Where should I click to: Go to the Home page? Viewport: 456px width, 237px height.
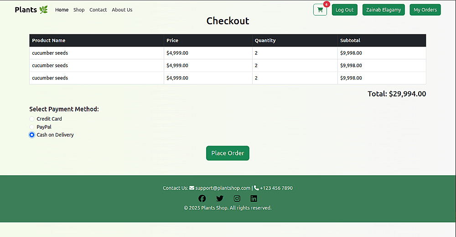tap(62, 10)
